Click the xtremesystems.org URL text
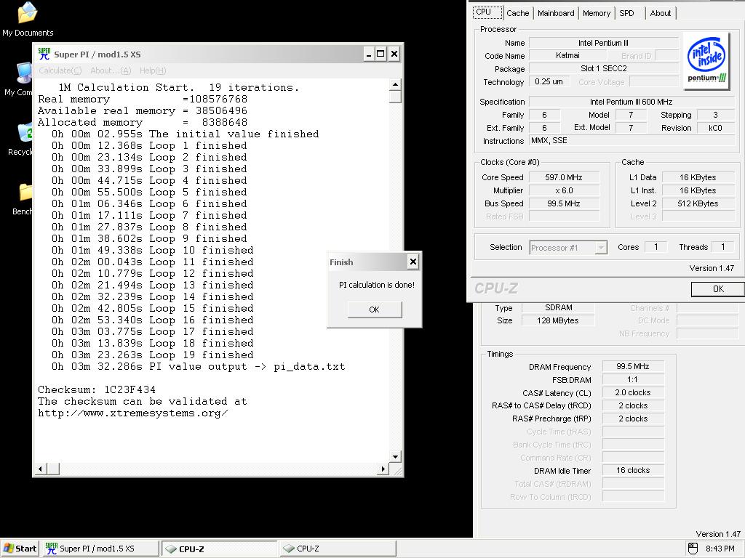Screen dimensions: 745x558 coord(133,413)
